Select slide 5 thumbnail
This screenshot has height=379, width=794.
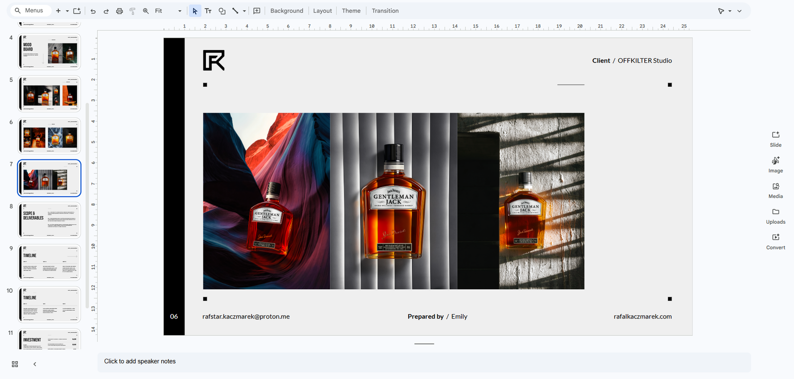49,94
